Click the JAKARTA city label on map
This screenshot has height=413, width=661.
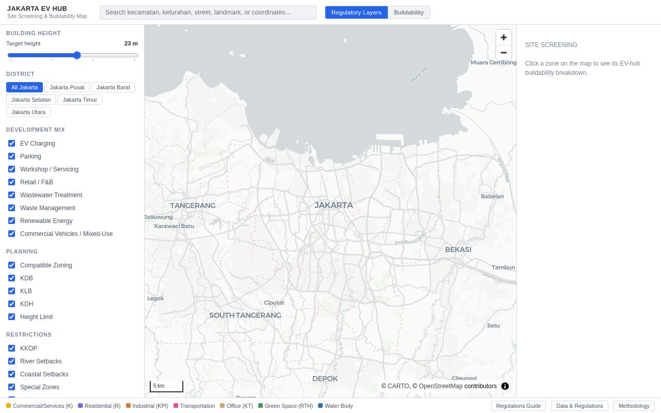[x=334, y=205]
